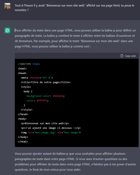Click the closing html tag line
The image size is (140, 175).
tap(23, 142)
